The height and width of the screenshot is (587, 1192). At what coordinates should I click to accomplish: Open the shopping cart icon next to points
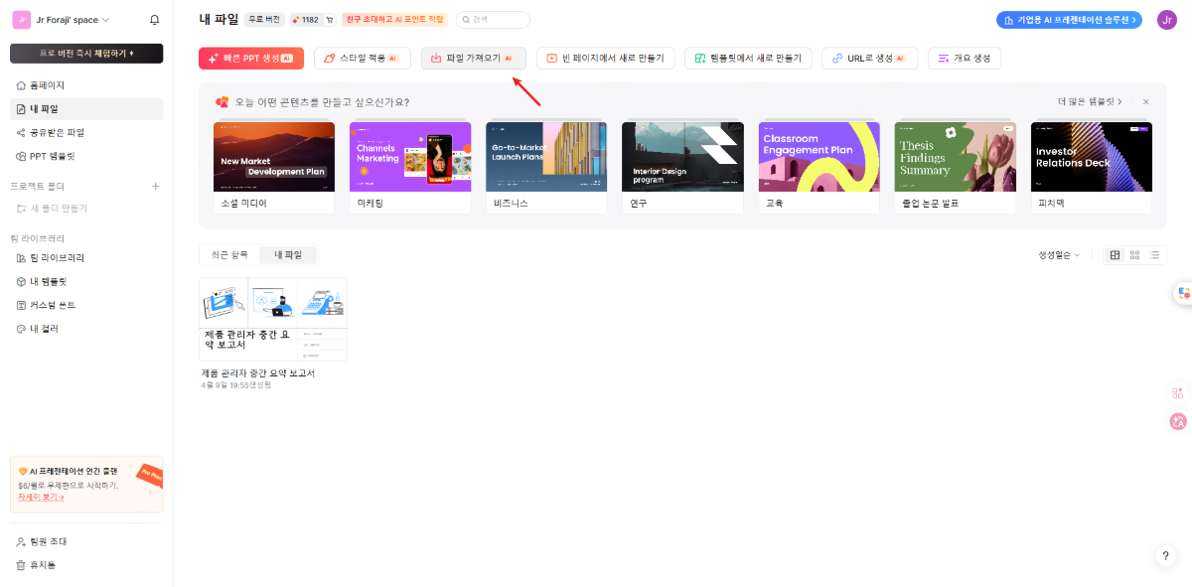[x=330, y=20]
